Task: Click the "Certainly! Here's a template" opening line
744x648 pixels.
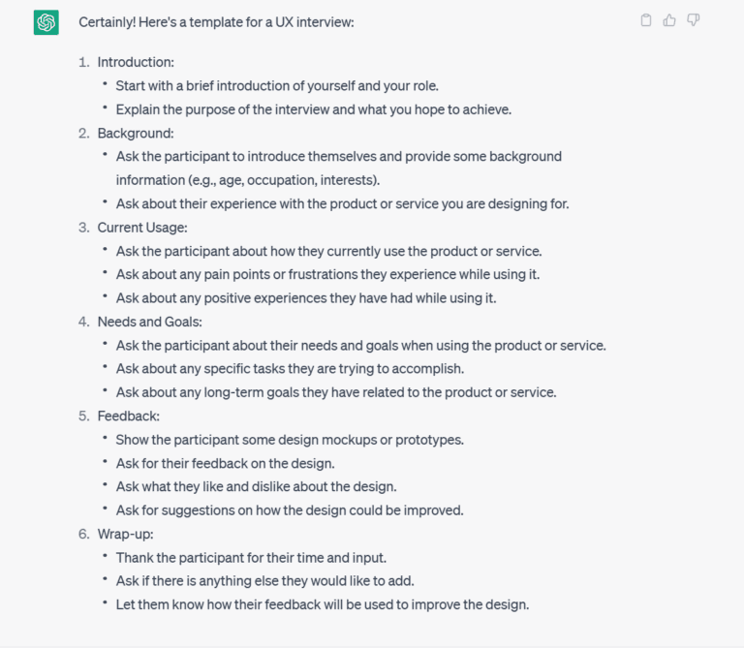Action: (x=216, y=21)
